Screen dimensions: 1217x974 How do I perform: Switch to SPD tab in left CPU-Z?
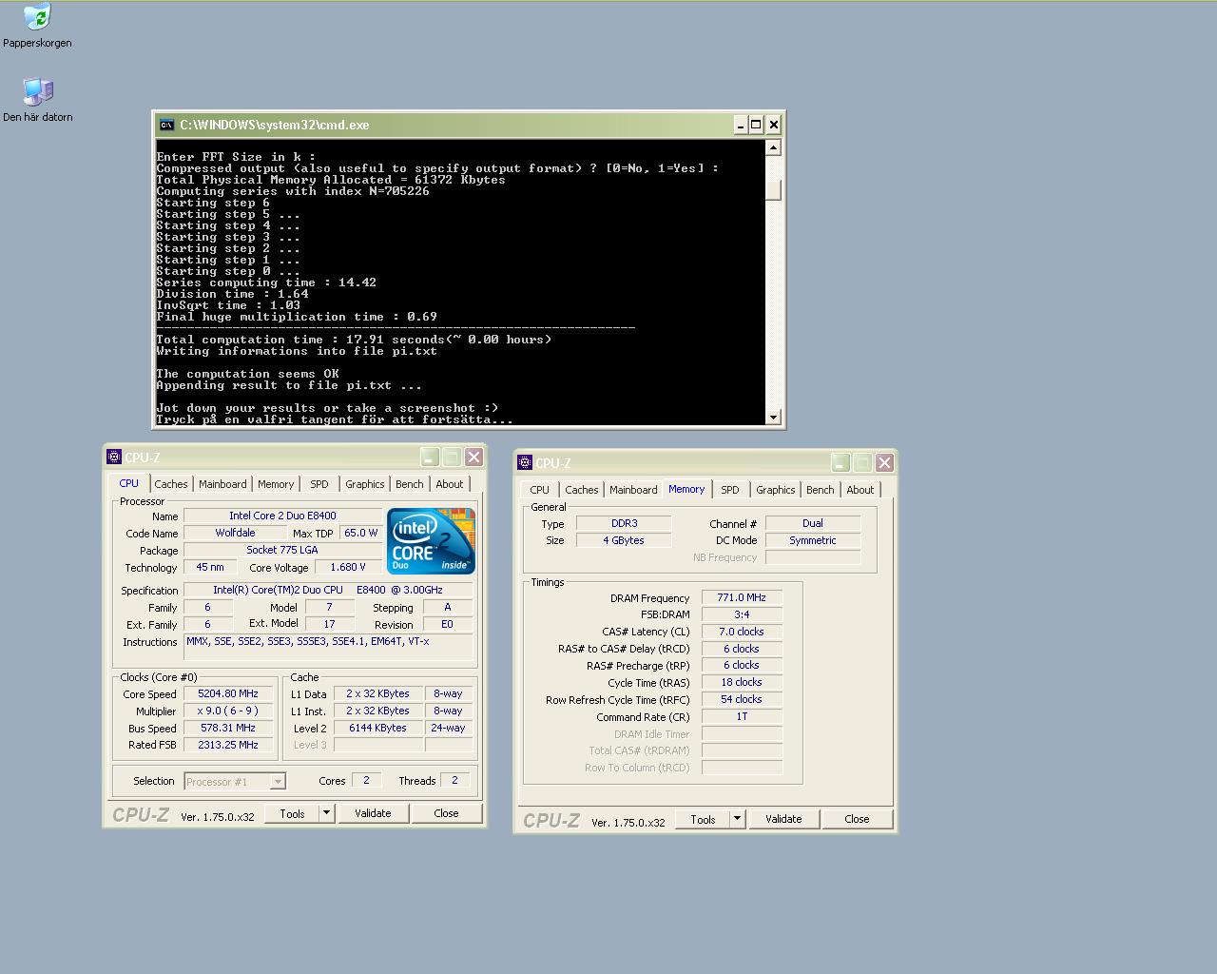pyautogui.click(x=319, y=484)
